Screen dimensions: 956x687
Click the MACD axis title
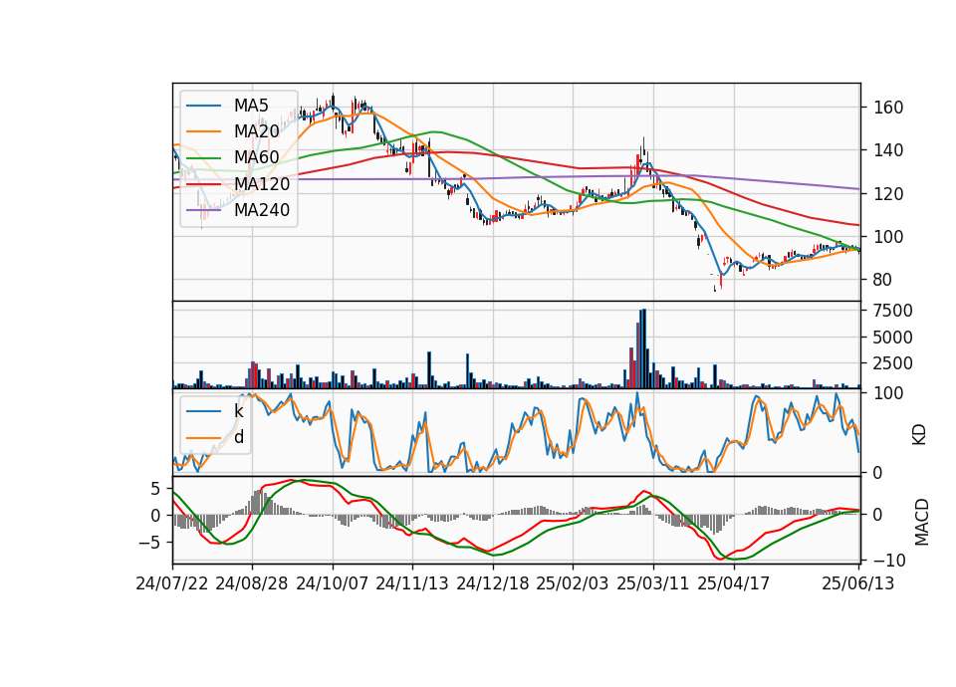(922, 522)
